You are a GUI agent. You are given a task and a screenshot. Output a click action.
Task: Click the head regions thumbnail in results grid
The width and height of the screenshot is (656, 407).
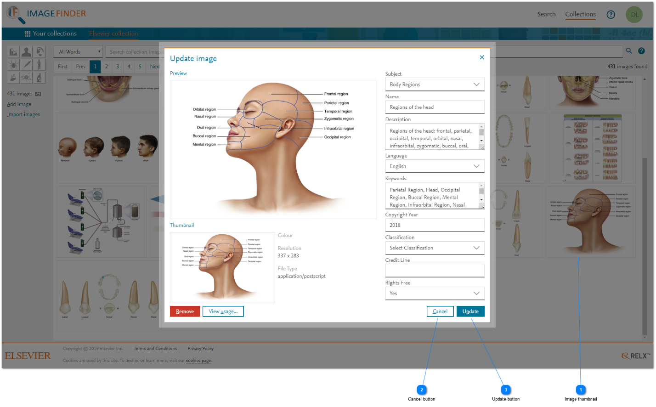tap(590, 222)
